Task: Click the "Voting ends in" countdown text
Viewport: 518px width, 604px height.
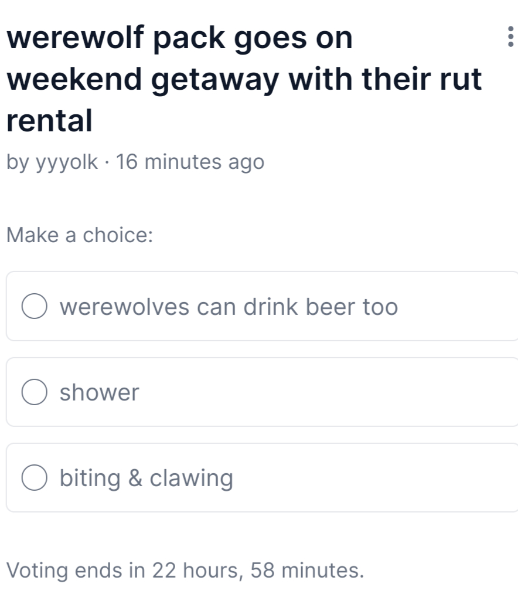Action: 76,569
